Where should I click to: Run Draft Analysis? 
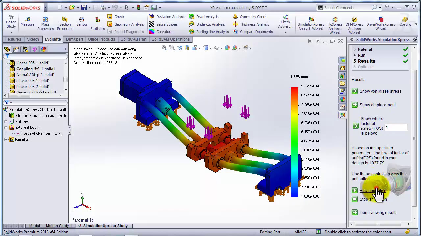pyautogui.click(x=204, y=17)
